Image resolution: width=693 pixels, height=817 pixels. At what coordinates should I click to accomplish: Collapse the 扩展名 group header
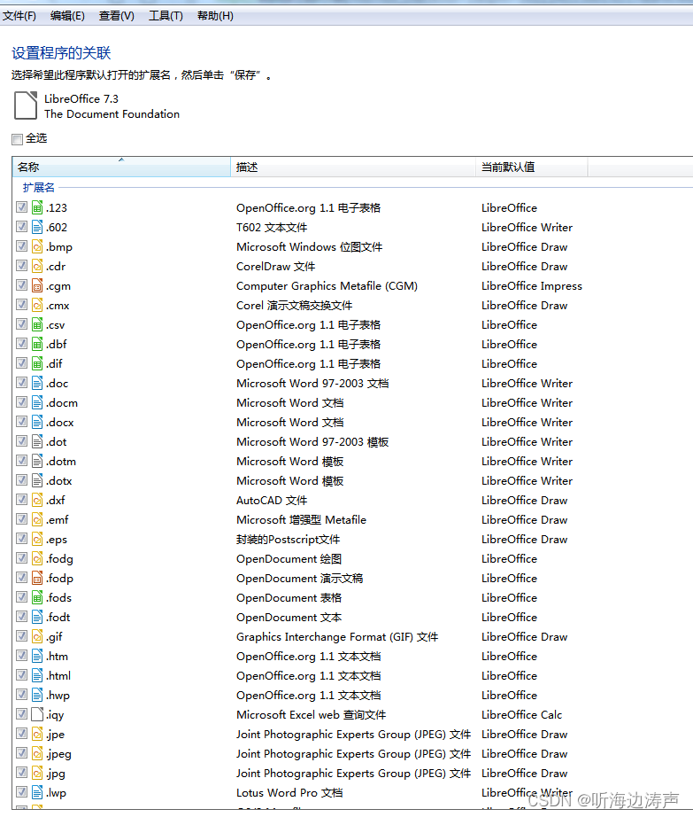pyautogui.click(x=39, y=187)
